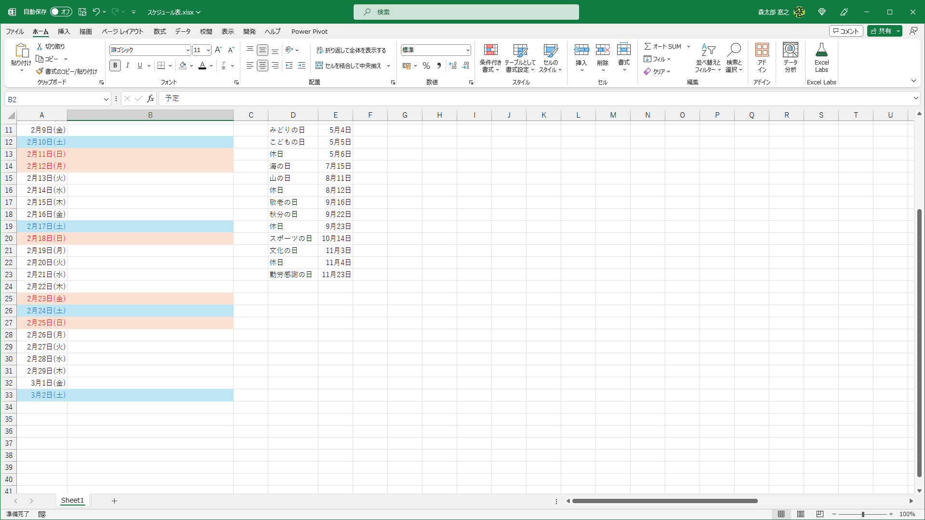This screenshot has width=925, height=520.
Task: Open the ファイル (File) tab
Action: 15,31
